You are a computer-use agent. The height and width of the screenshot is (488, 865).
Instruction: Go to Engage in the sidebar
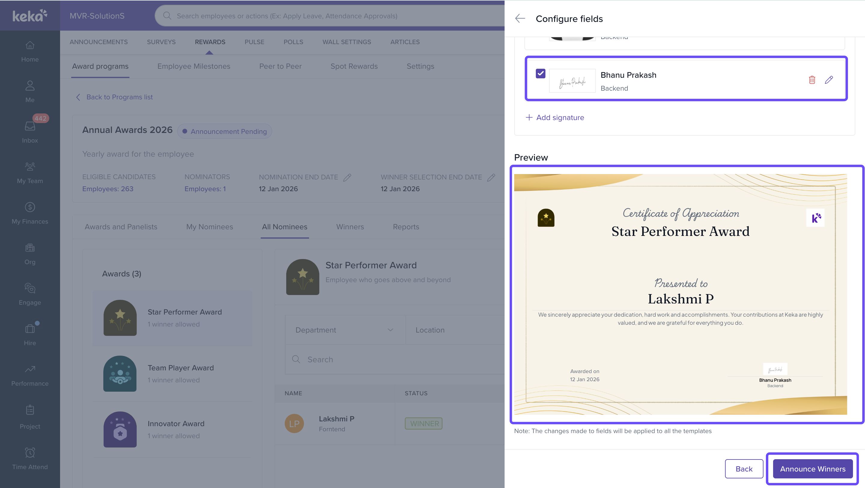pos(30,289)
